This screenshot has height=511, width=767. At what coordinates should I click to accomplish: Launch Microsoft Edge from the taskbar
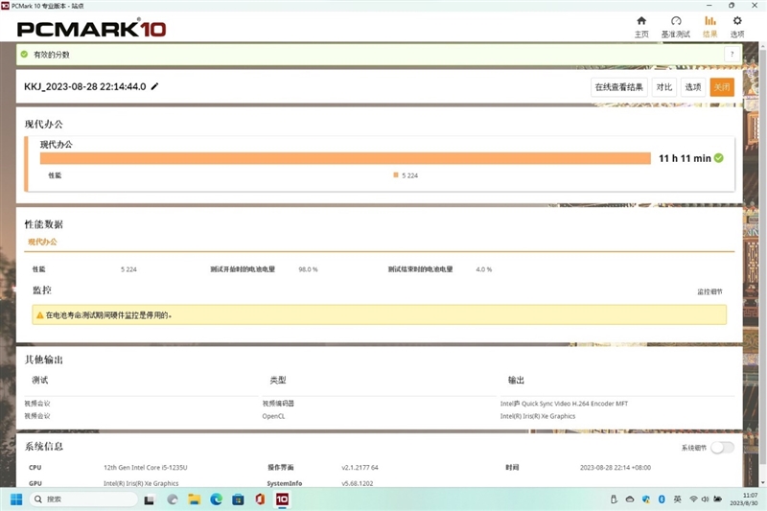click(216, 499)
